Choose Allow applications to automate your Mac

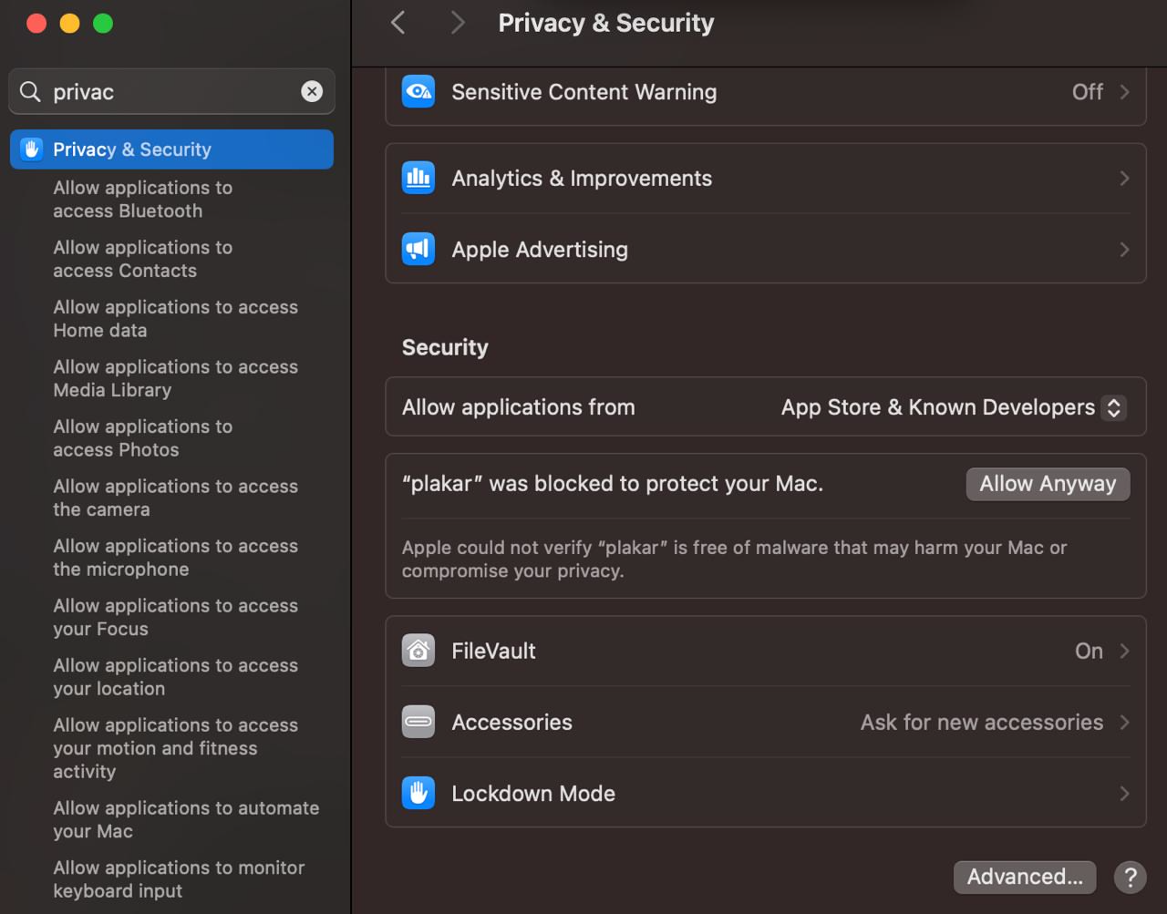[186, 819]
